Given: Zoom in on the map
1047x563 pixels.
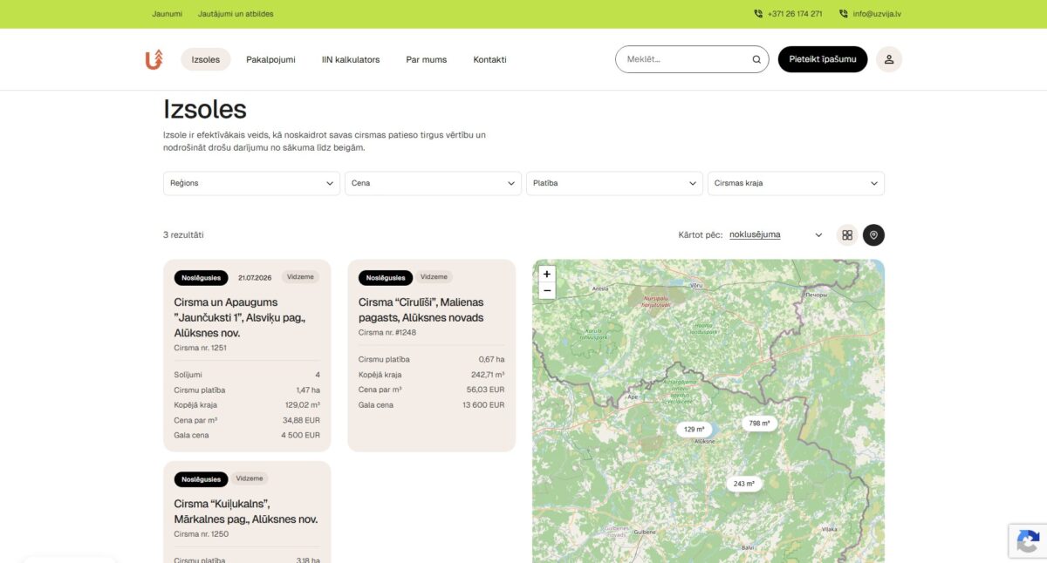Looking at the screenshot, I should click(547, 274).
